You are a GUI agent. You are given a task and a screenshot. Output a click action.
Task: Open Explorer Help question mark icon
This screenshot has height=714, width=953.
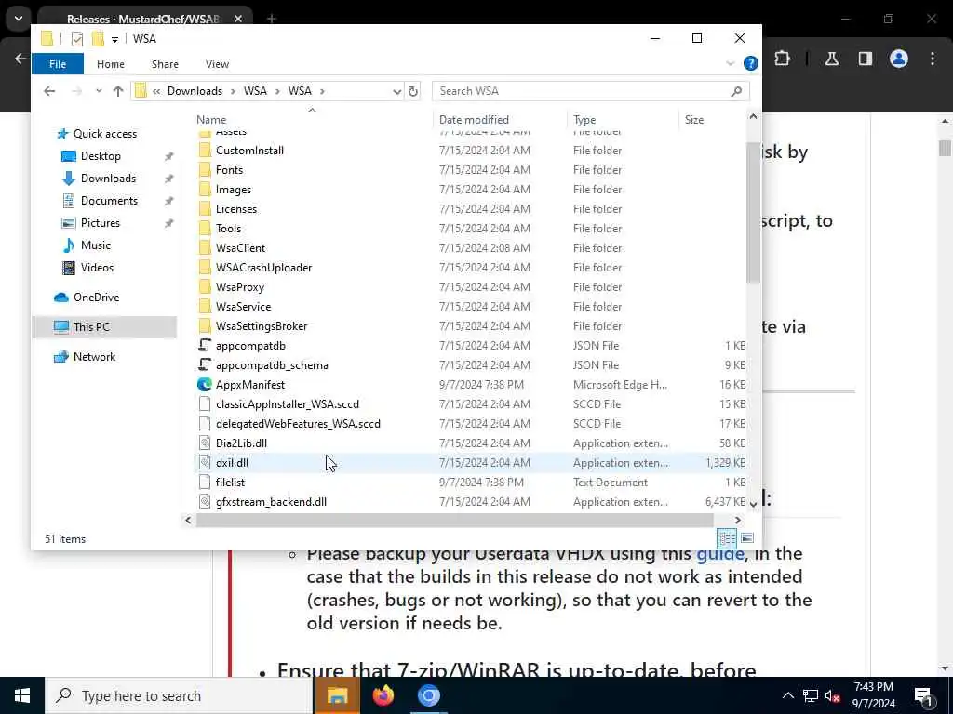(751, 63)
